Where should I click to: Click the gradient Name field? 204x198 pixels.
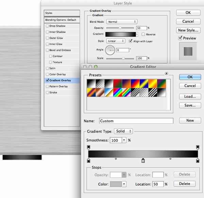136,121
